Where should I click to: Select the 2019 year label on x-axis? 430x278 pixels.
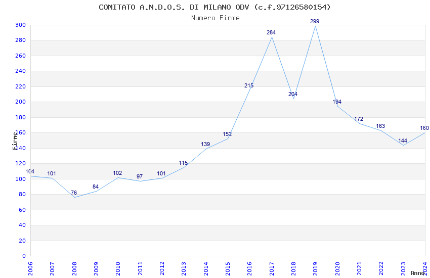tap(316, 269)
